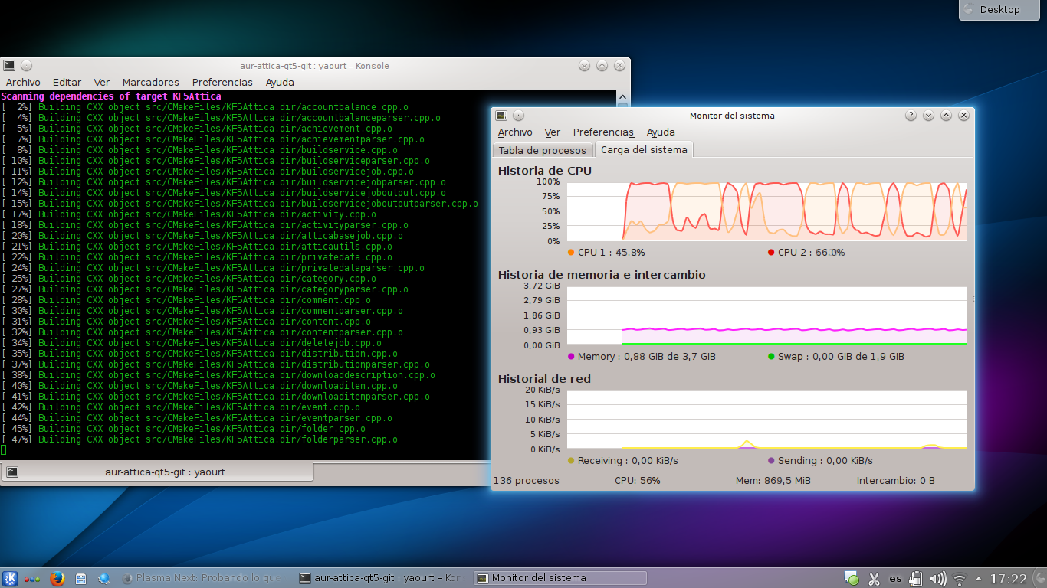Click the yellow Receiving legend swatch
1047x588 pixels.
pyautogui.click(x=571, y=461)
